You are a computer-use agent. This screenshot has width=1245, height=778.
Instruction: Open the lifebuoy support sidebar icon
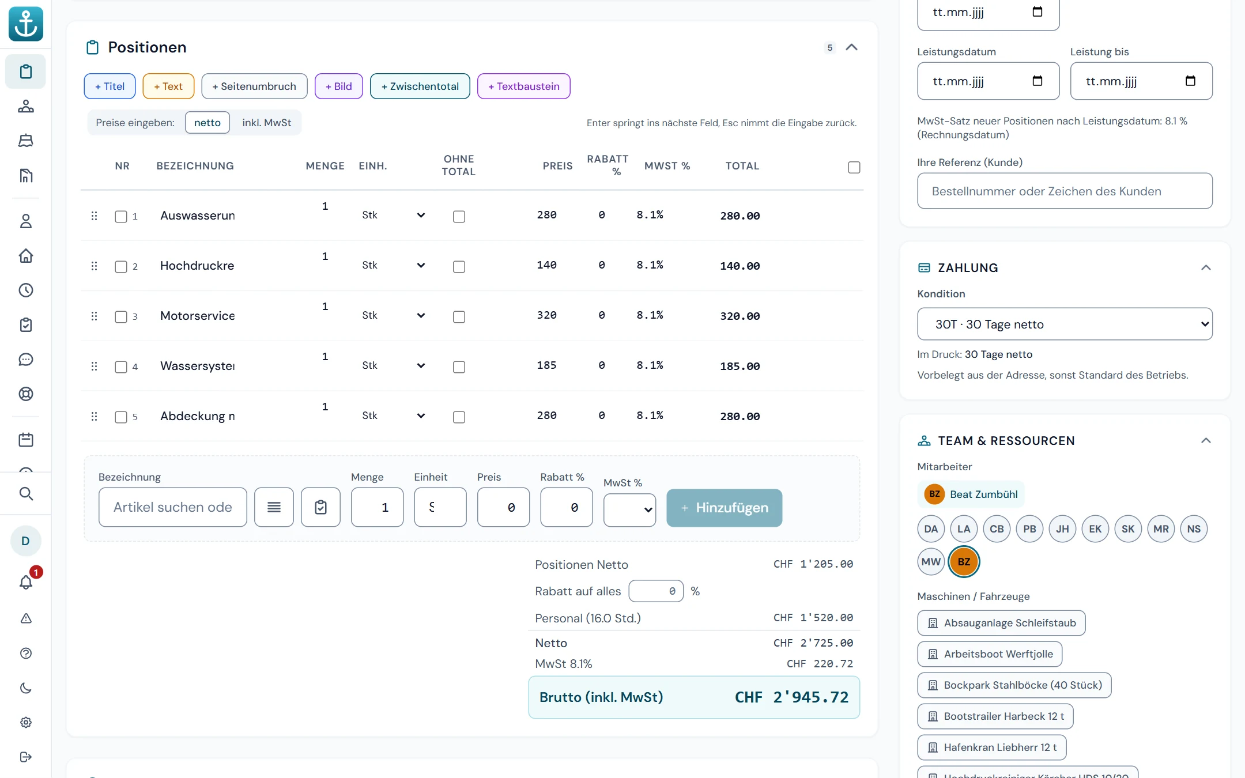pos(26,394)
